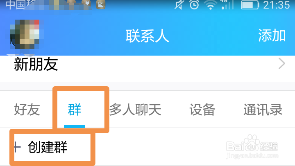Tap the alarm clock status icon

click(x=194, y=4)
